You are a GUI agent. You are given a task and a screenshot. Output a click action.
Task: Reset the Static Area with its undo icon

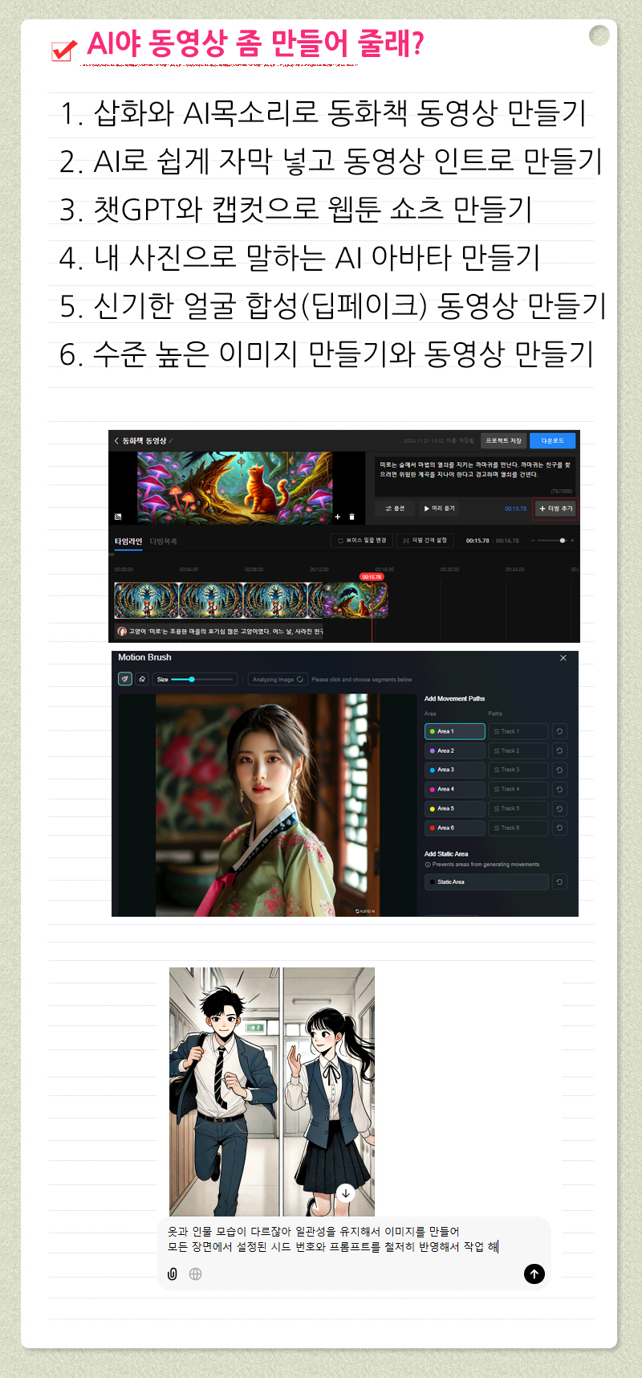(x=559, y=881)
